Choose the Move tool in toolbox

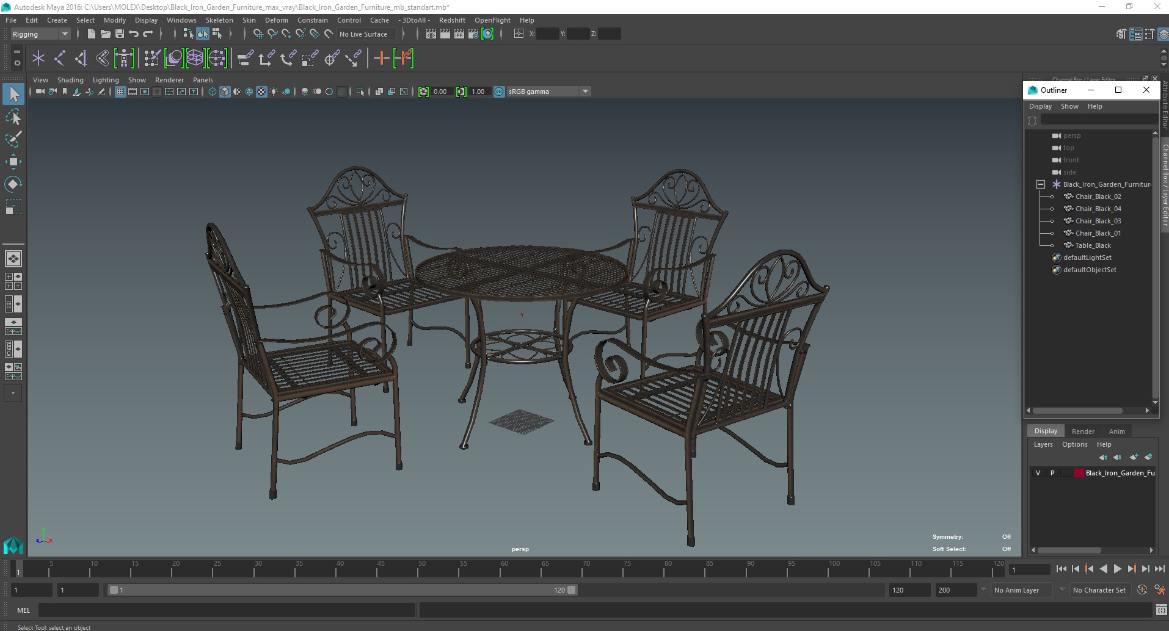13,162
